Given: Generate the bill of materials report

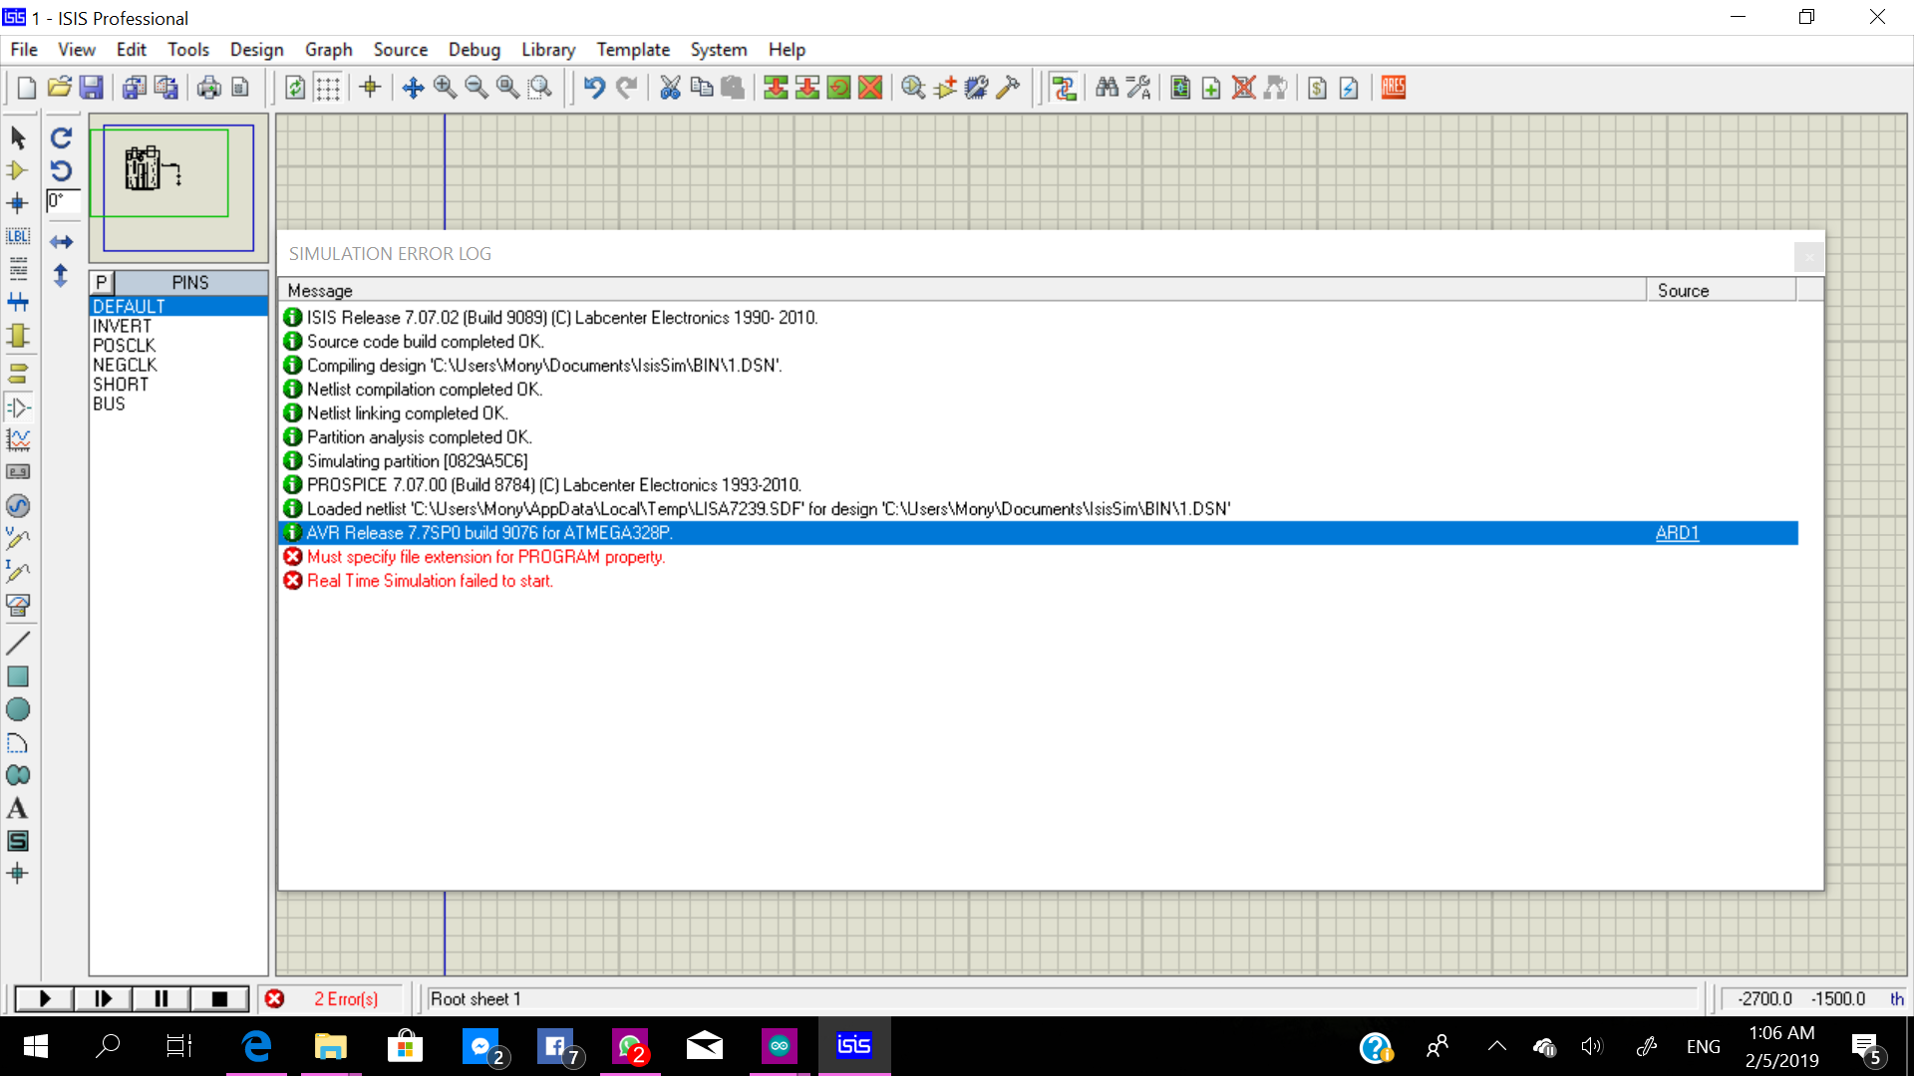Looking at the screenshot, I should click(x=1317, y=88).
